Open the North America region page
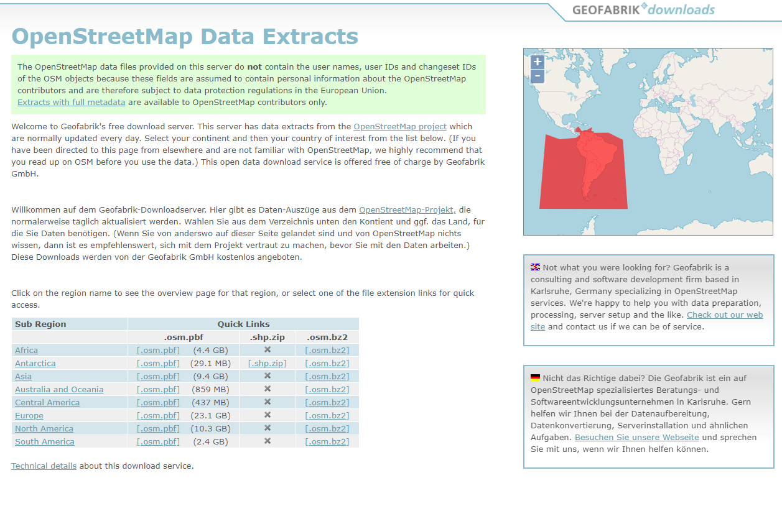 point(44,429)
